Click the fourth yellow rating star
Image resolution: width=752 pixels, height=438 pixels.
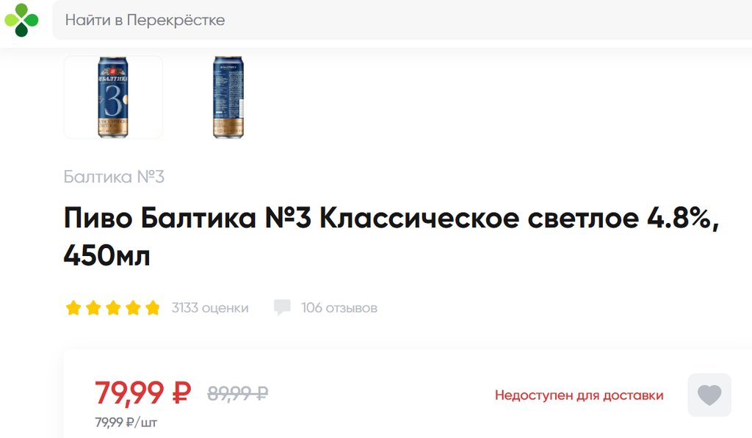(133, 307)
